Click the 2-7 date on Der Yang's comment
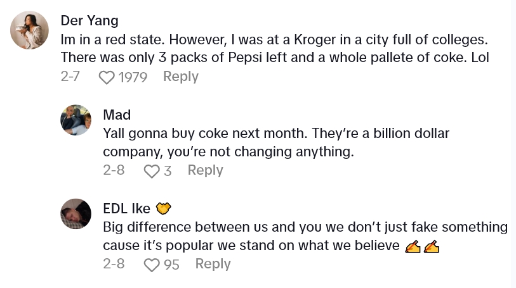 coord(70,77)
